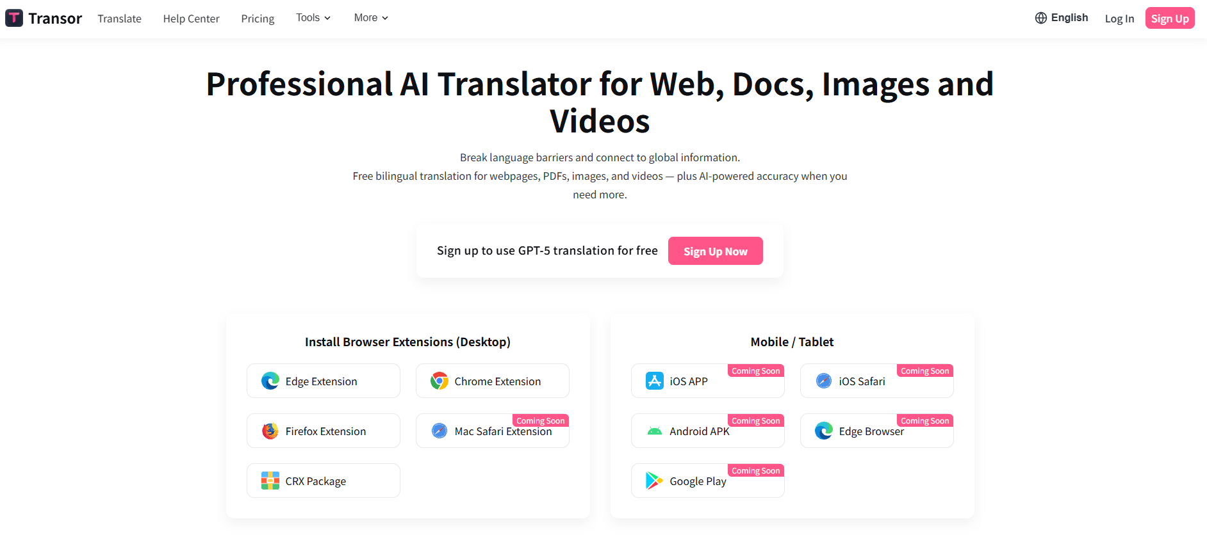Click Coming Soon badge on iOS APP
The width and height of the screenshot is (1207, 549).
coord(756,370)
